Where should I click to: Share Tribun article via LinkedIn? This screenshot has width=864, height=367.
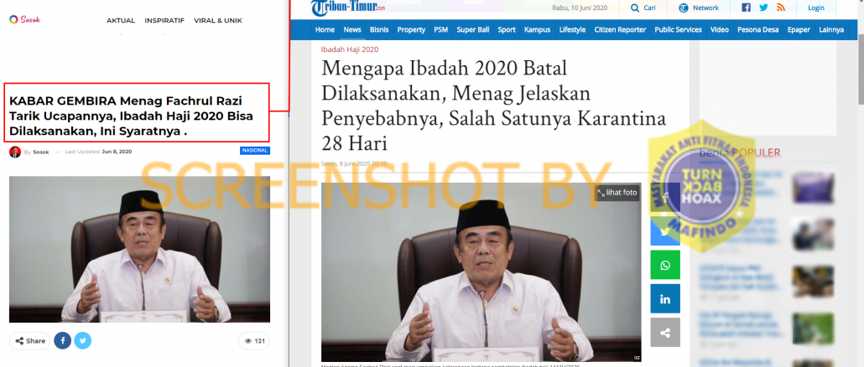pyautogui.click(x=665, y=299)
